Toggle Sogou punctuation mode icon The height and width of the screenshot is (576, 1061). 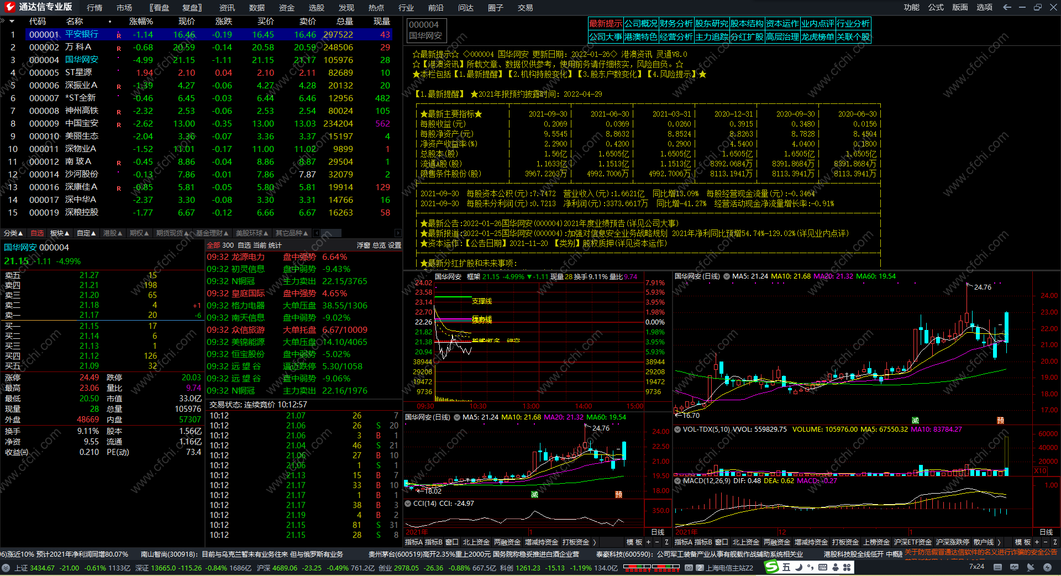[811, 567]
